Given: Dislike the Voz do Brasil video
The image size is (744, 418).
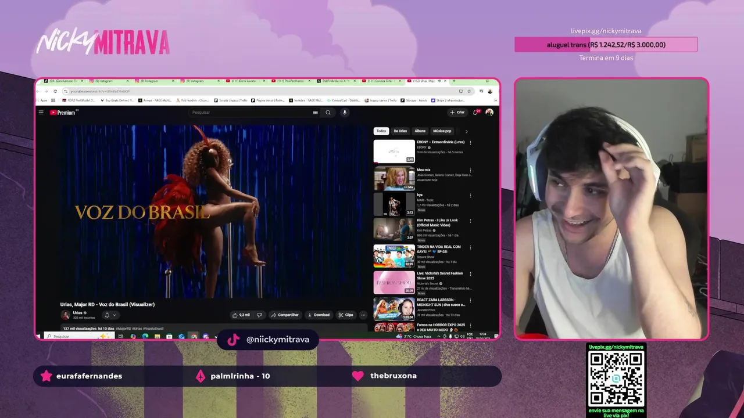Looking at the screenshot, I should [259, 315].
